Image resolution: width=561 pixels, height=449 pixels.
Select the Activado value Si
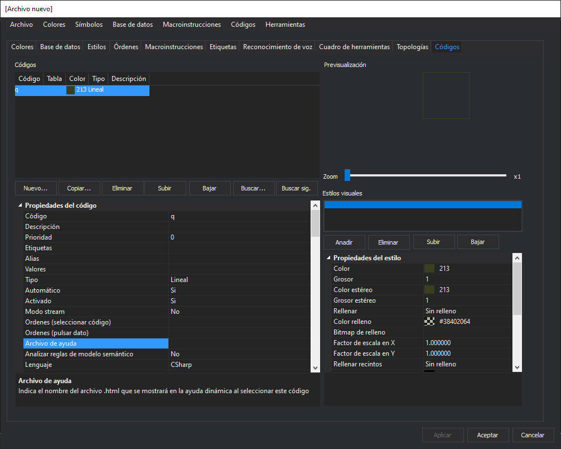239,301
